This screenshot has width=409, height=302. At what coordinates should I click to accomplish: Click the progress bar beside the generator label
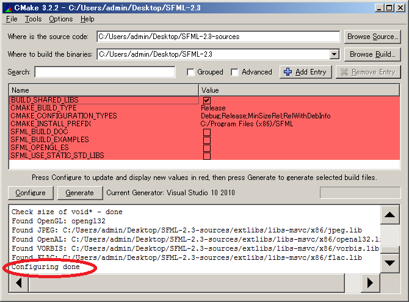360,193
